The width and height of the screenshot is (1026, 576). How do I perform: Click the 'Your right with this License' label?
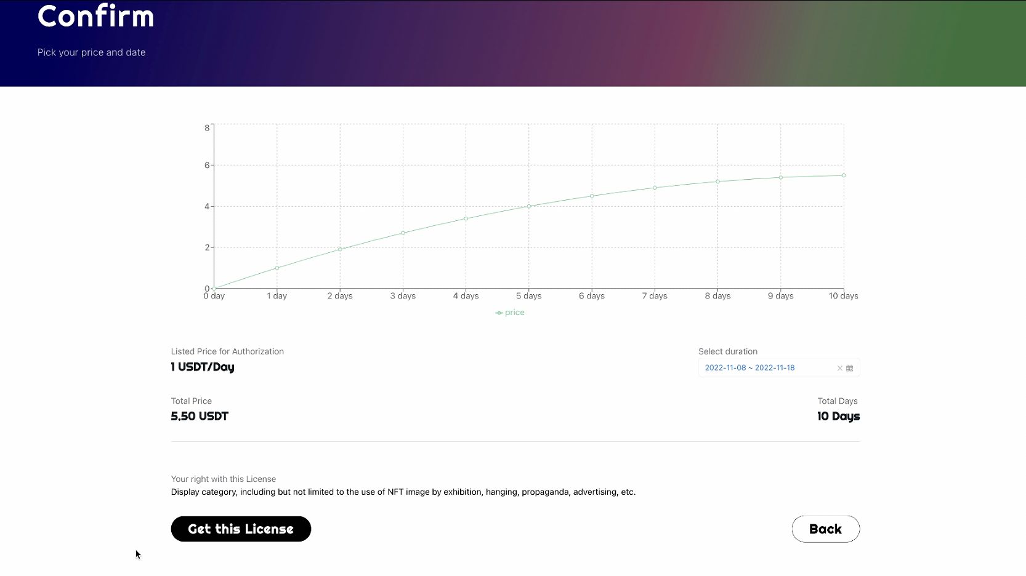point(224,479)
